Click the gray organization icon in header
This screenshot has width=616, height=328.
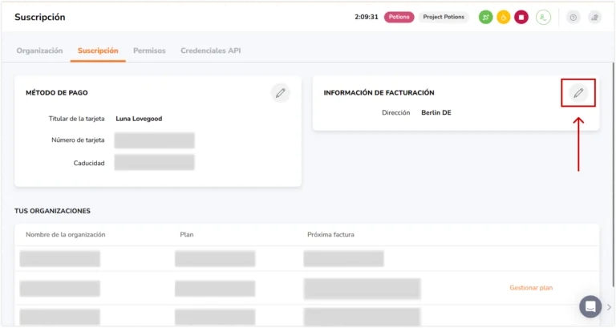point(595,18)
